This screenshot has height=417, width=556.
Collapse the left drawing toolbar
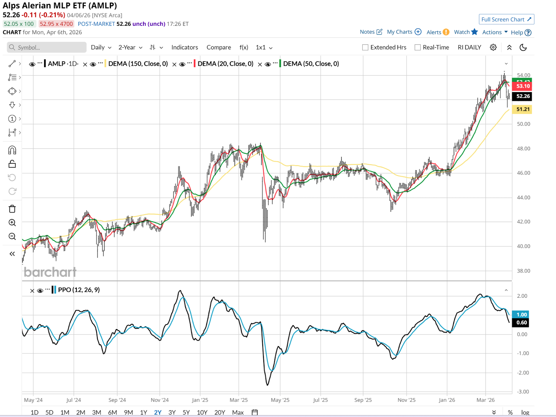12,254
